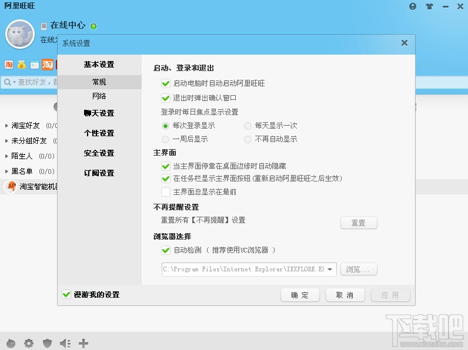Close the 系统设置 dialog with the X
This screenshot has height=350, width=468.
point(405,43)
